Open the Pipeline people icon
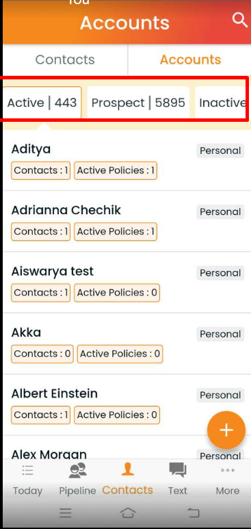 [77, 471]
